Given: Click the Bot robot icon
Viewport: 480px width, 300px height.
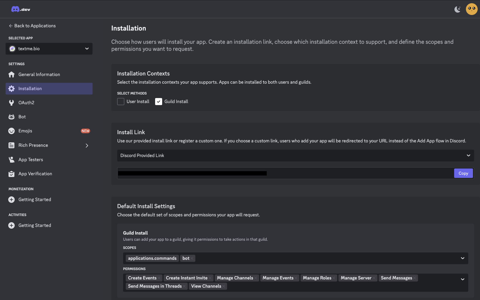Looking at the screenshot, I should coord(11,117).
